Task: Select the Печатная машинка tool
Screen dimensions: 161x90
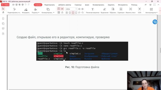Action: coord(93,10)
